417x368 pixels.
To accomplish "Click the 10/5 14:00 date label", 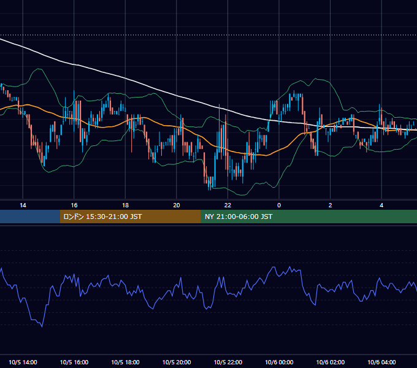I will [23, 362].
